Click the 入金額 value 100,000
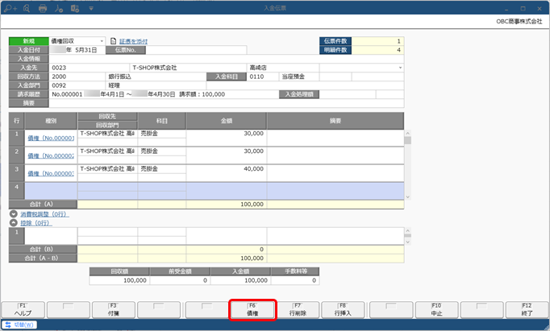Viewport: 550px width, 331px height. [240, 280]
